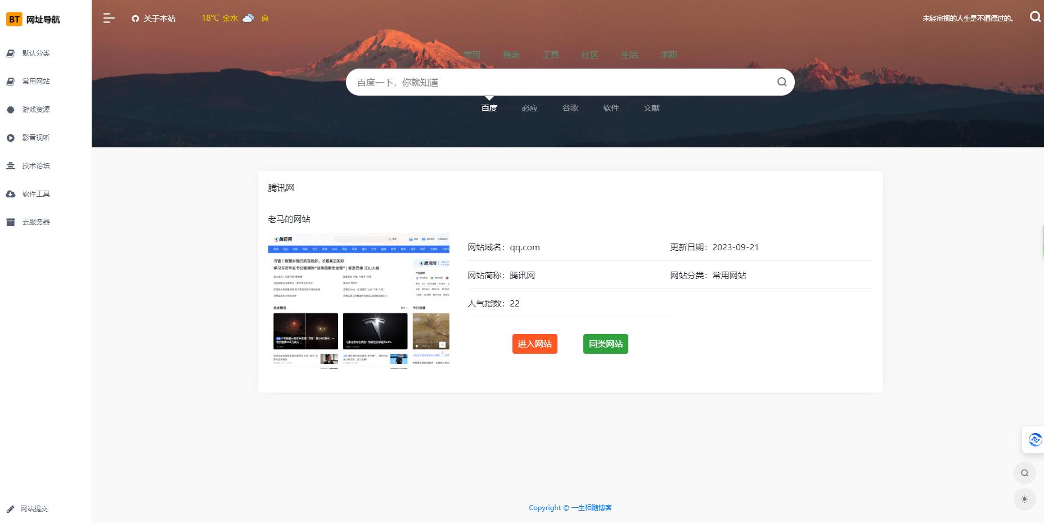The width and height of the screenshot is (1044, 523).
Task: Click the search icon inside the Baidu bar
Action: tap(781, 82)
